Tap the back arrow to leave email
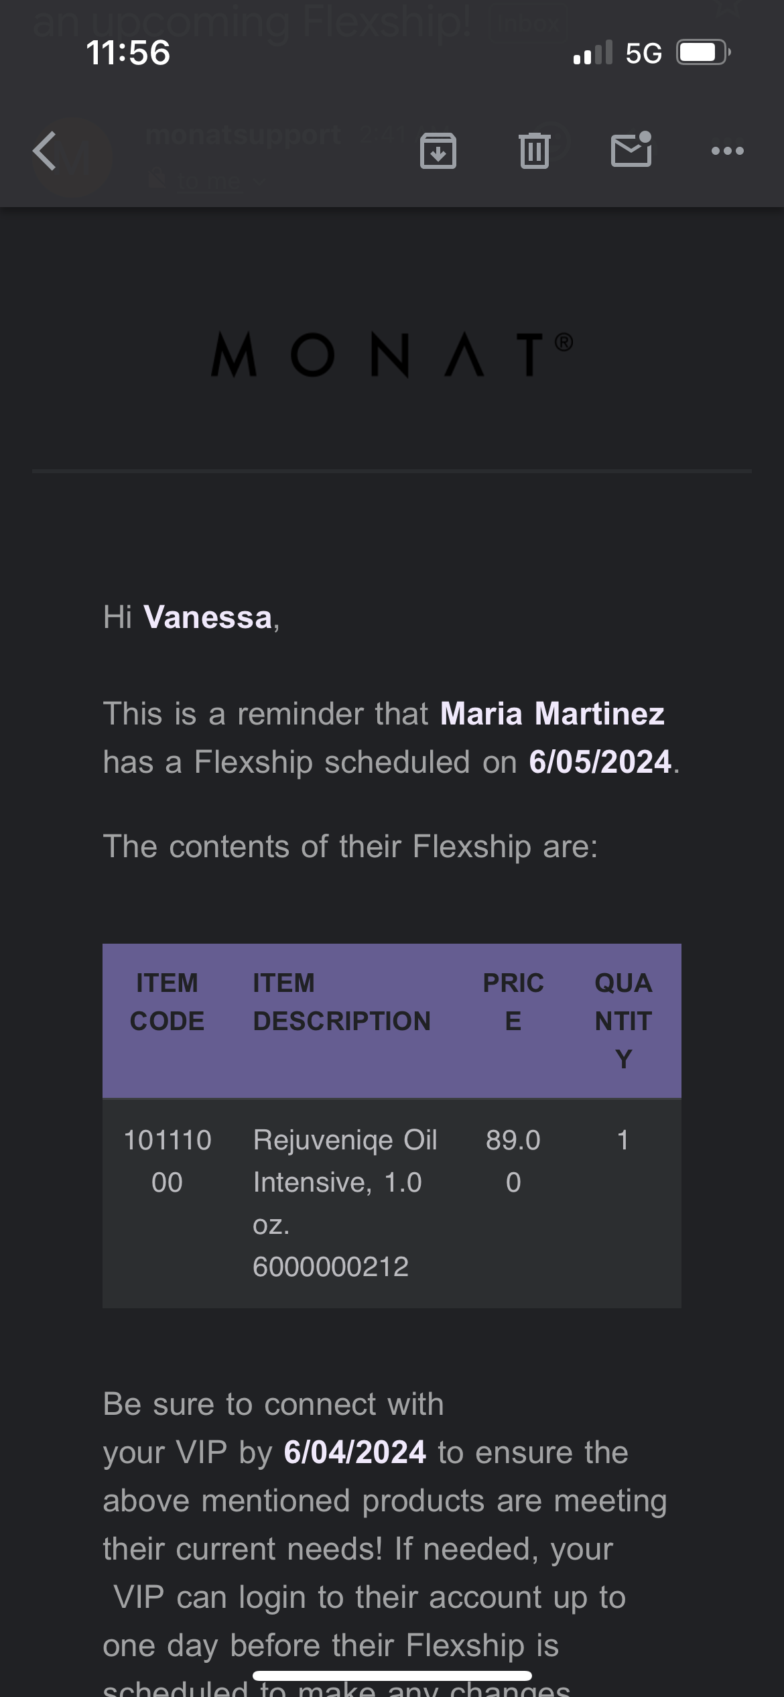Screen dimensions: 784x1697 click(46, 151)
